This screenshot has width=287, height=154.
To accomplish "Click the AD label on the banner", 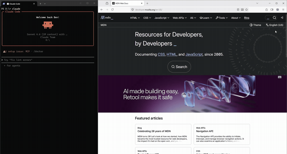I will (279, 77).
